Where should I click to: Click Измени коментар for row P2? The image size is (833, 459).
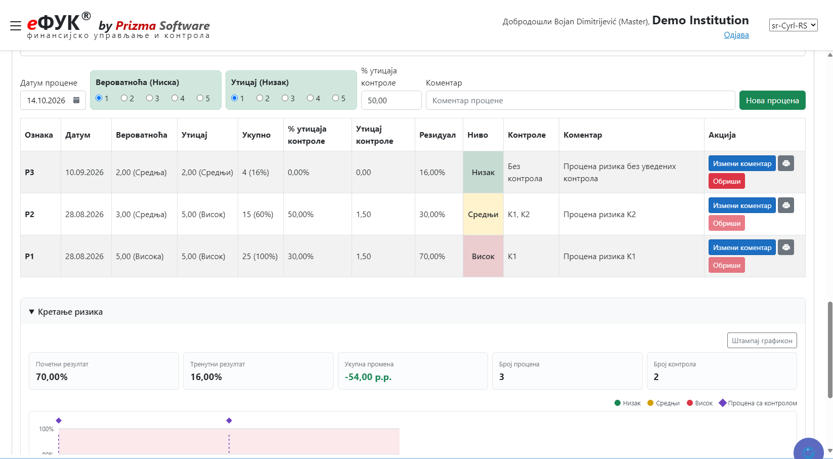click(x=742, y=205)
